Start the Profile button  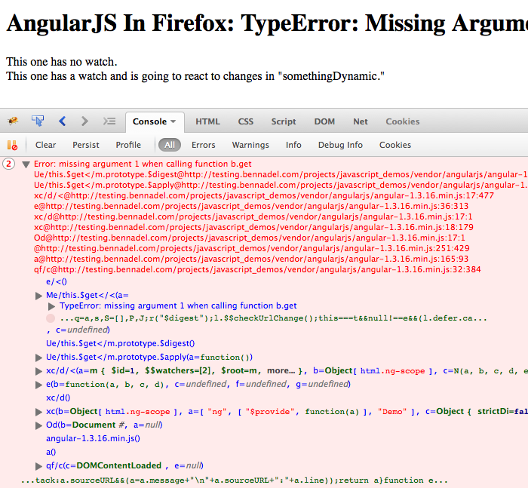click(x=128, y=145)
